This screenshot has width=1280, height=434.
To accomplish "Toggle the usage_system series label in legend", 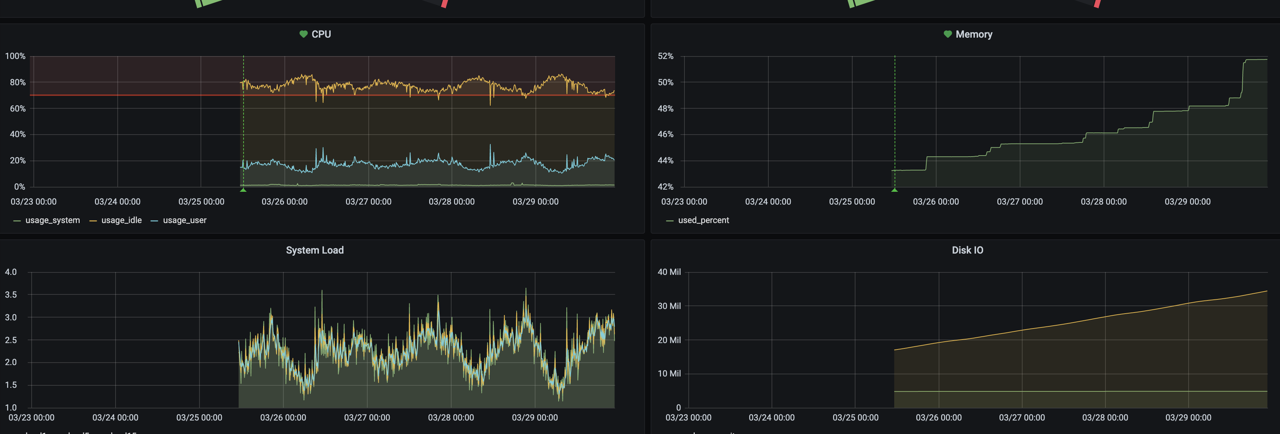I will pos(53,221).
